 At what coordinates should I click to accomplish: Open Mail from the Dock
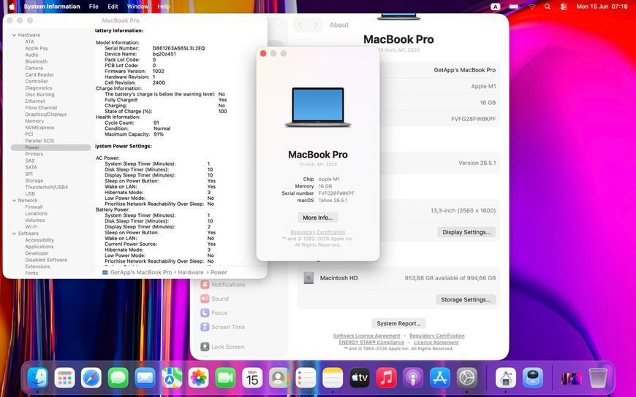[145, 377]
